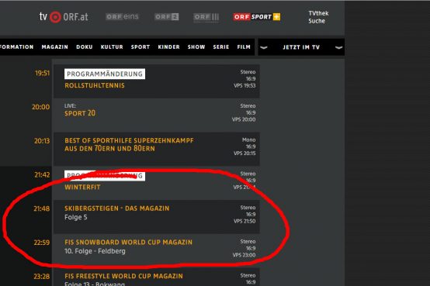Screen dimensions: 430x286
Task: Select the MAGAZIN category
Action: pos(55,47)
